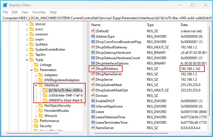This screenshot has width=213, height=137.
Task: Click the 8.8.8.8,8.8.4.4 data value
Action: click(x=190, y=128)
